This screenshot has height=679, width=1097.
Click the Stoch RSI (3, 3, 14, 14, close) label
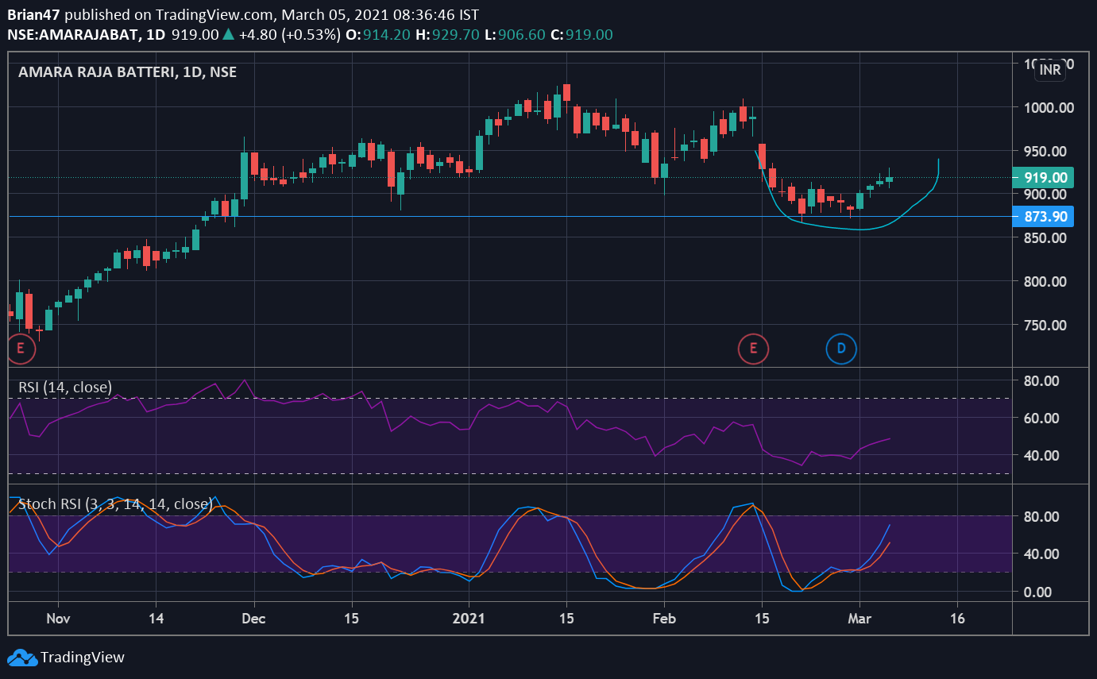[x=115, y=503]
